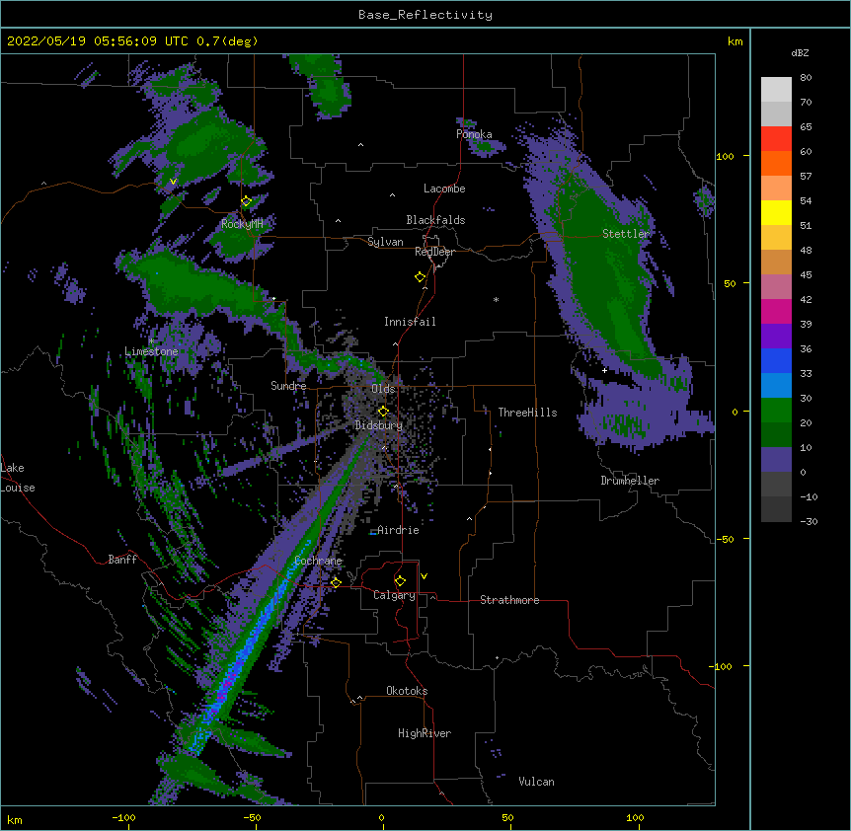Viewport: 851px width, 831px height.
Task: Click the Stettler city label
Action: click(626, 234)
